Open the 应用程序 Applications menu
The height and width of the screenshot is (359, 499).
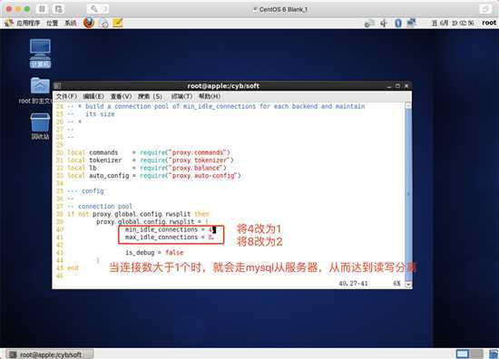point(28,23)
